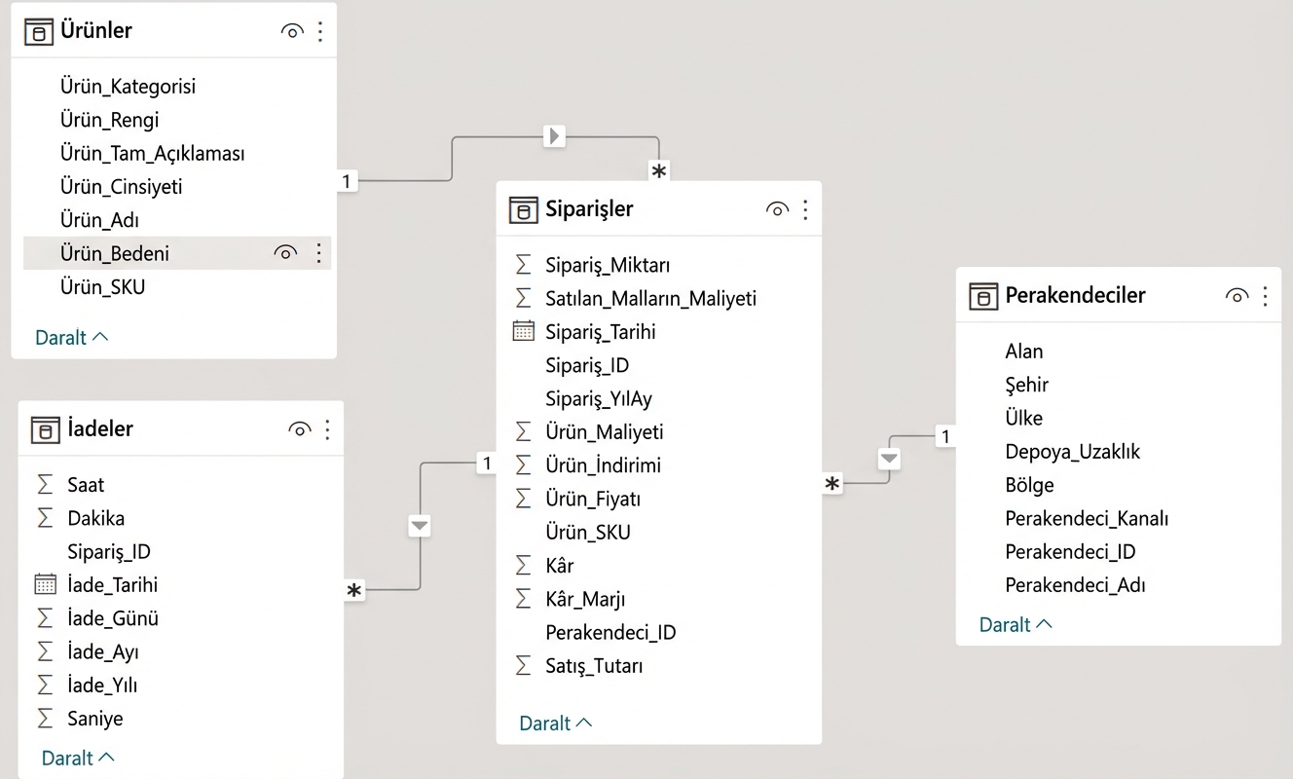The image size is (1293, 779).
Task: Collapse the Siparişler table via Daralt
Action: [x=545, y=723]
